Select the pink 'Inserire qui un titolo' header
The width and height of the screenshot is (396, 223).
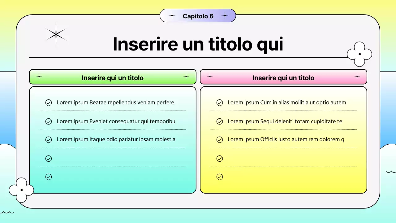click(283, 78)
